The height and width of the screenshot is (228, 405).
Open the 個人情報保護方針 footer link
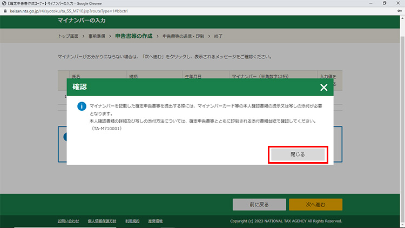point(102,221)
